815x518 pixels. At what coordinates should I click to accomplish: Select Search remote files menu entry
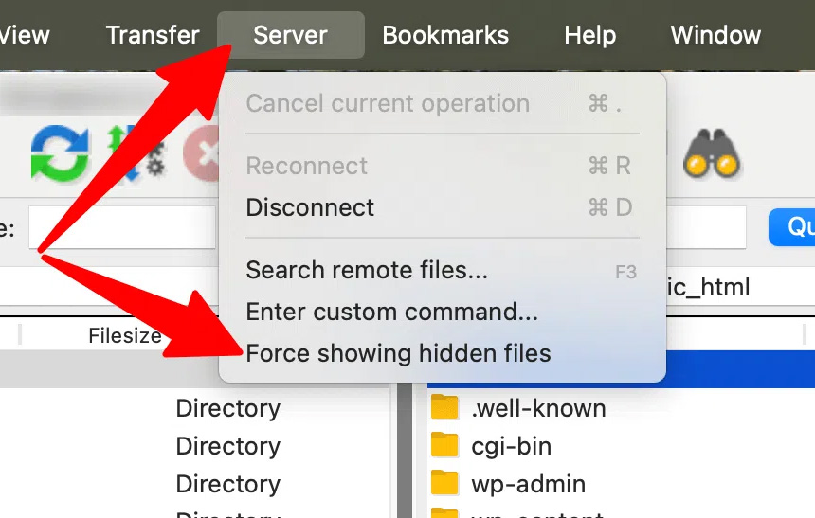point(367,271)
